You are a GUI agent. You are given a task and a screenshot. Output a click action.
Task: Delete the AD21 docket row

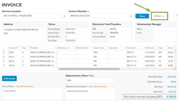pyautogui.click(x=4, y=52)
